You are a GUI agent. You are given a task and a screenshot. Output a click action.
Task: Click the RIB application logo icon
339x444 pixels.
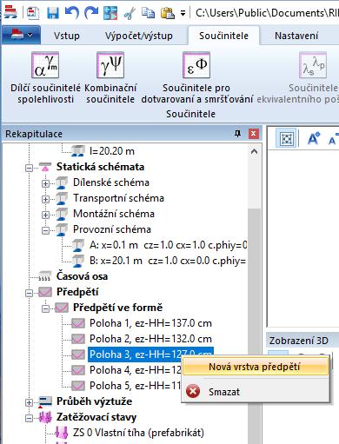pos(10,12)
